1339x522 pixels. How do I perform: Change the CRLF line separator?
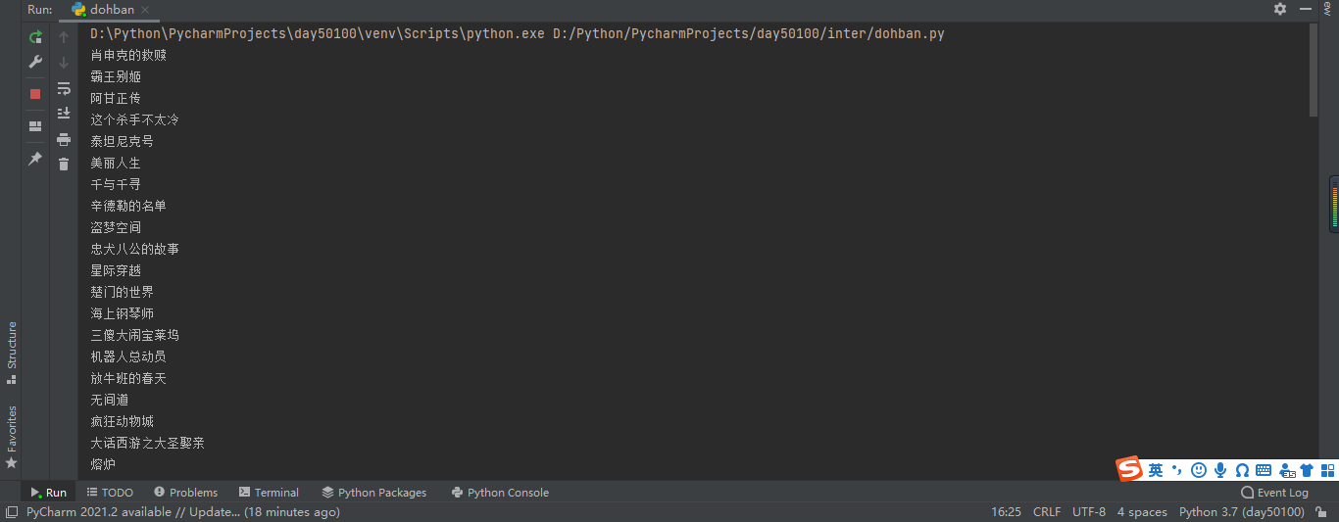click(x=1047, y=512)
